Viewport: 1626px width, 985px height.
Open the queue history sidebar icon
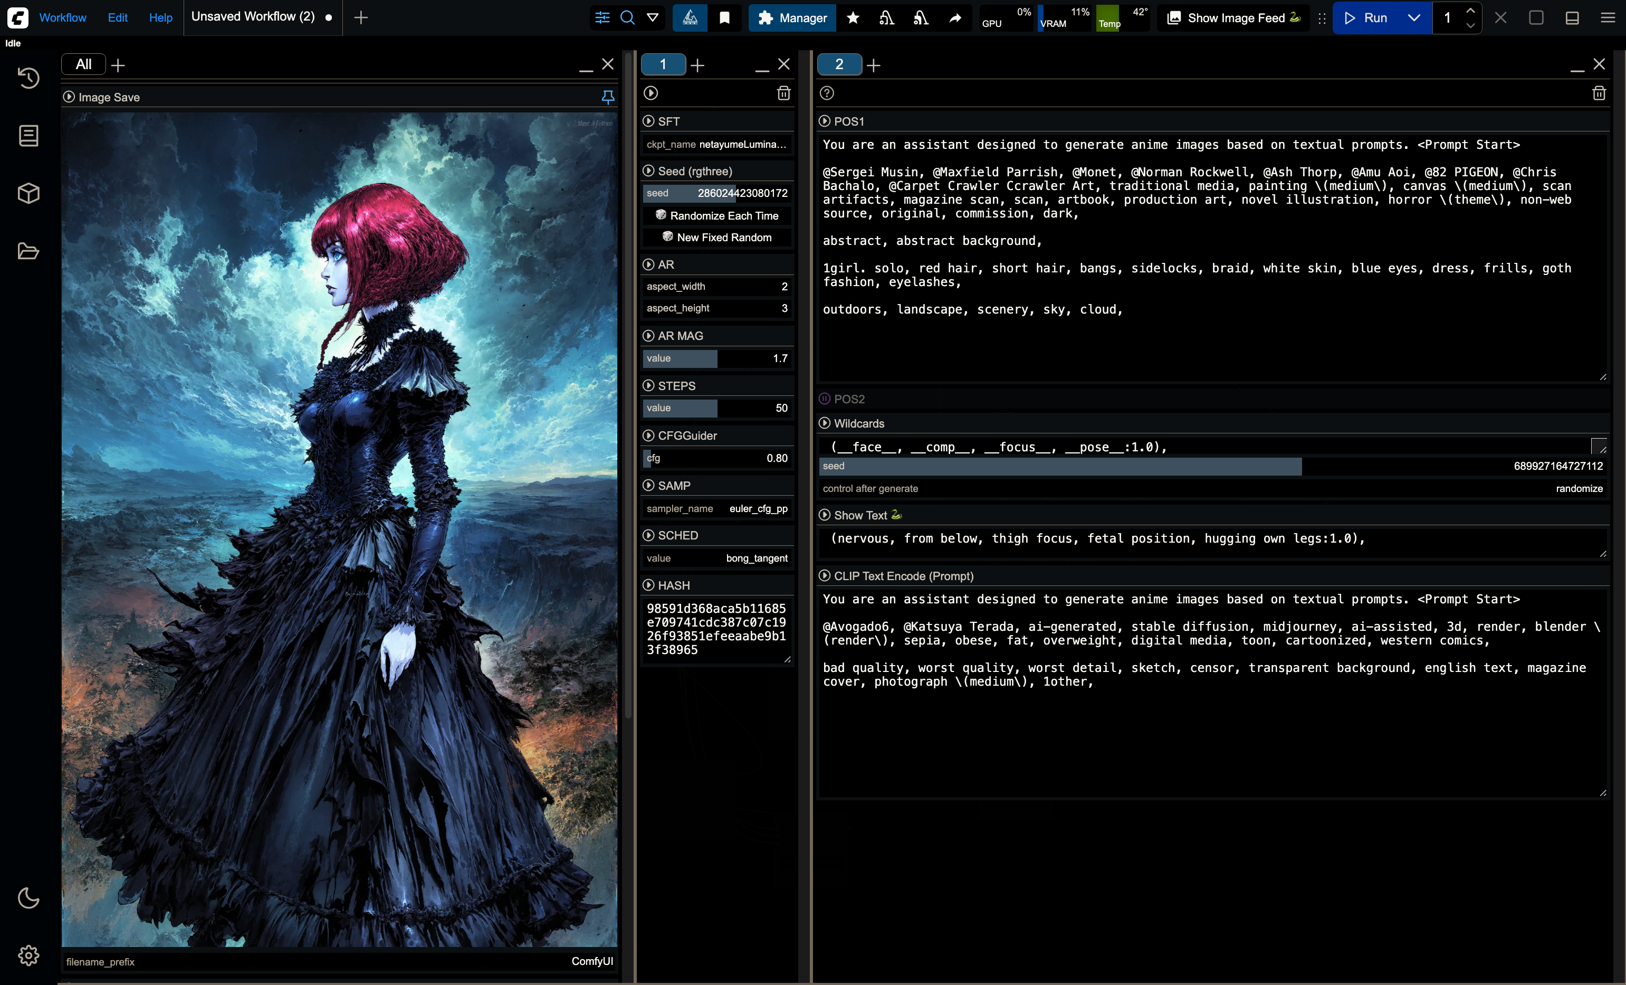(x=28, y=78)
